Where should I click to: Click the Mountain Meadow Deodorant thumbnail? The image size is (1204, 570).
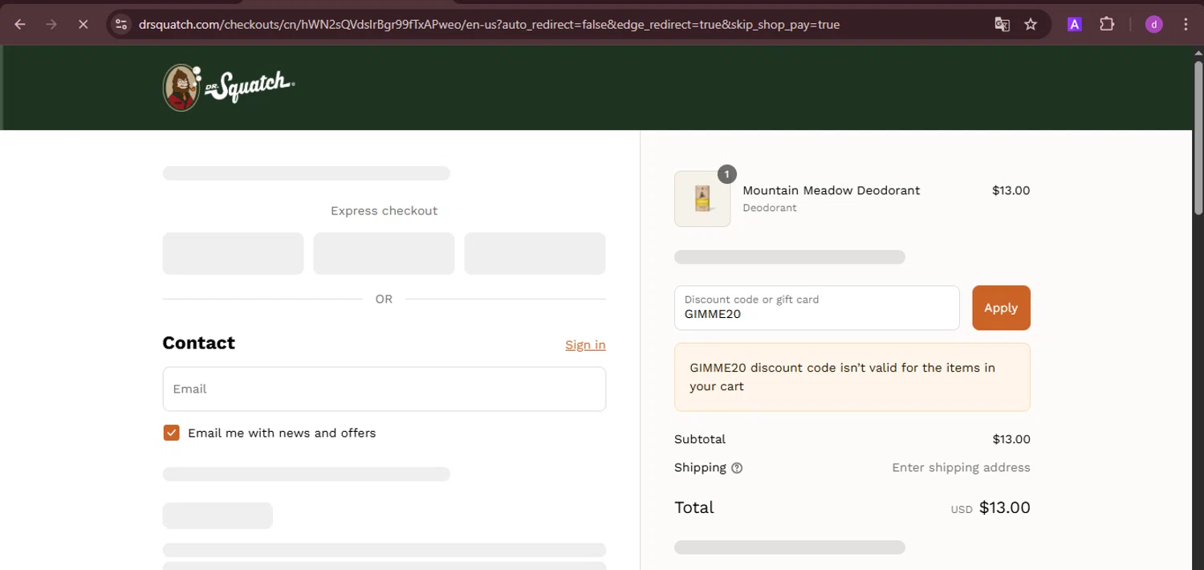point(702,198)
